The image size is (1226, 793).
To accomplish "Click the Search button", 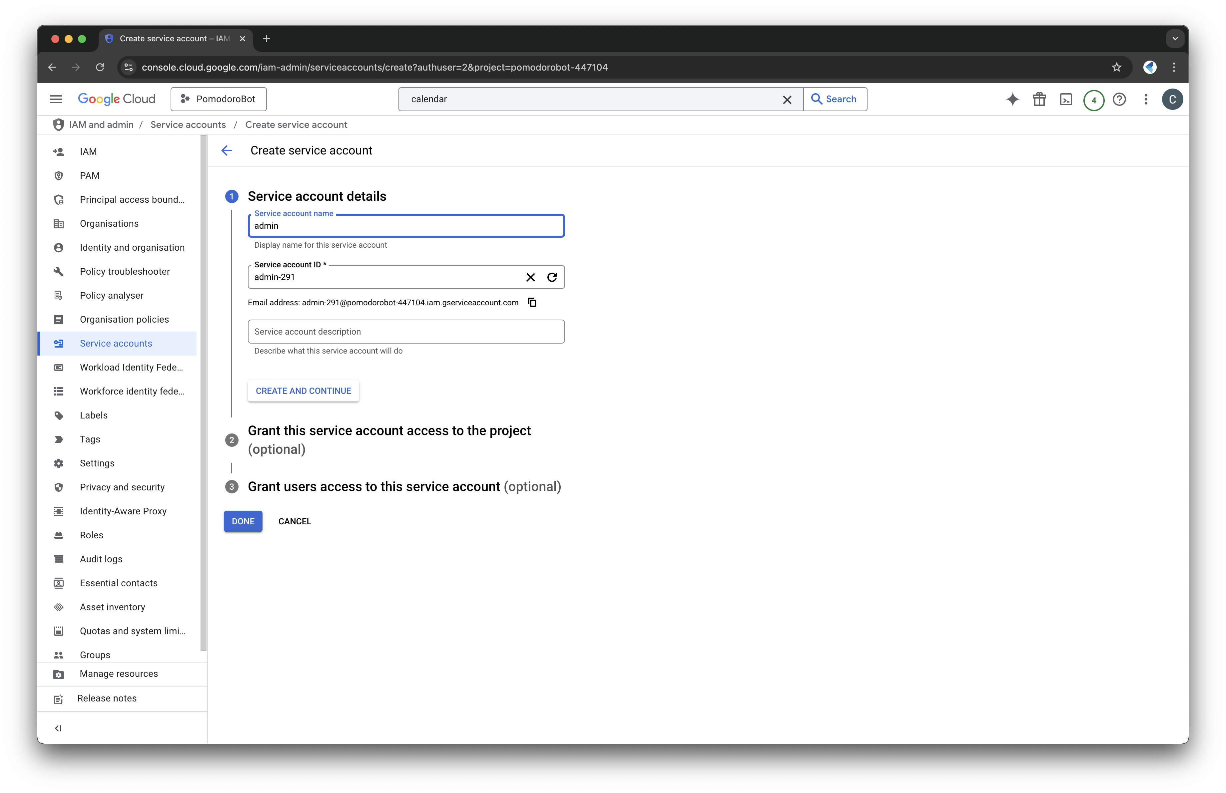I will pyautogui.click(x=835, y=99).
